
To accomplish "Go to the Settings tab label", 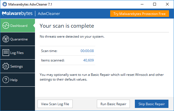I will [x=17, y=66].
